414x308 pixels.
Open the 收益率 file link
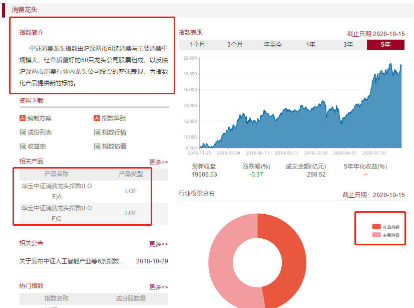pyautogui.click(x=37, y=146)
